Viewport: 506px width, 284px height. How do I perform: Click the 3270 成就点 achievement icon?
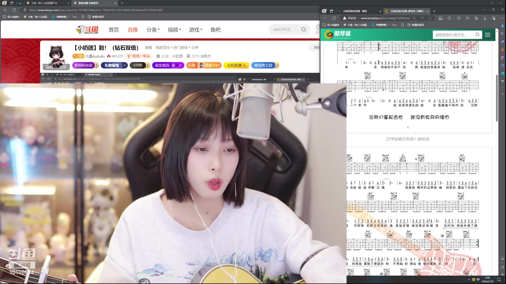pyautogui.click(x=188, y=56)
